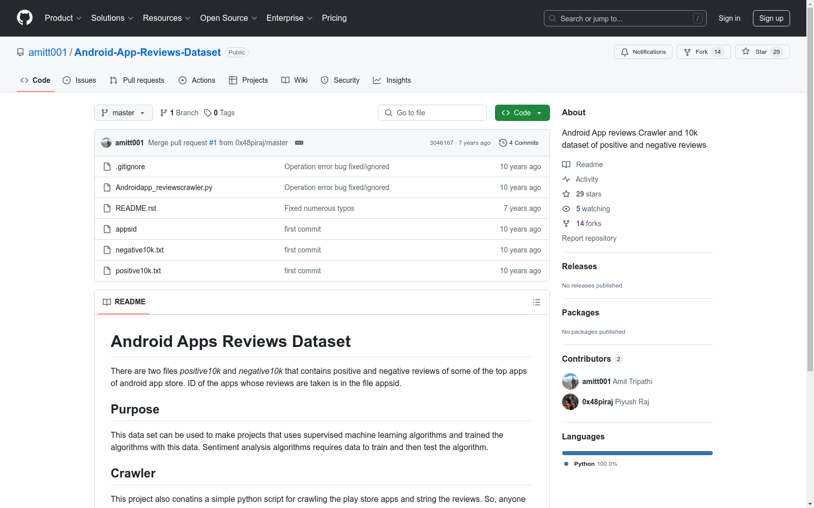Expand the Product menu

click(x=63, y=18)
